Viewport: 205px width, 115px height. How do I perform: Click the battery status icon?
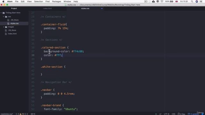pyautogui.click(x=172, y=2)
